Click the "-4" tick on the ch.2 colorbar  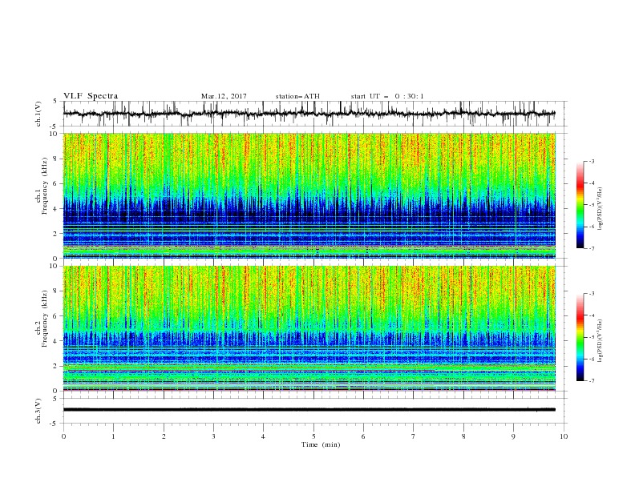[591, 315]
